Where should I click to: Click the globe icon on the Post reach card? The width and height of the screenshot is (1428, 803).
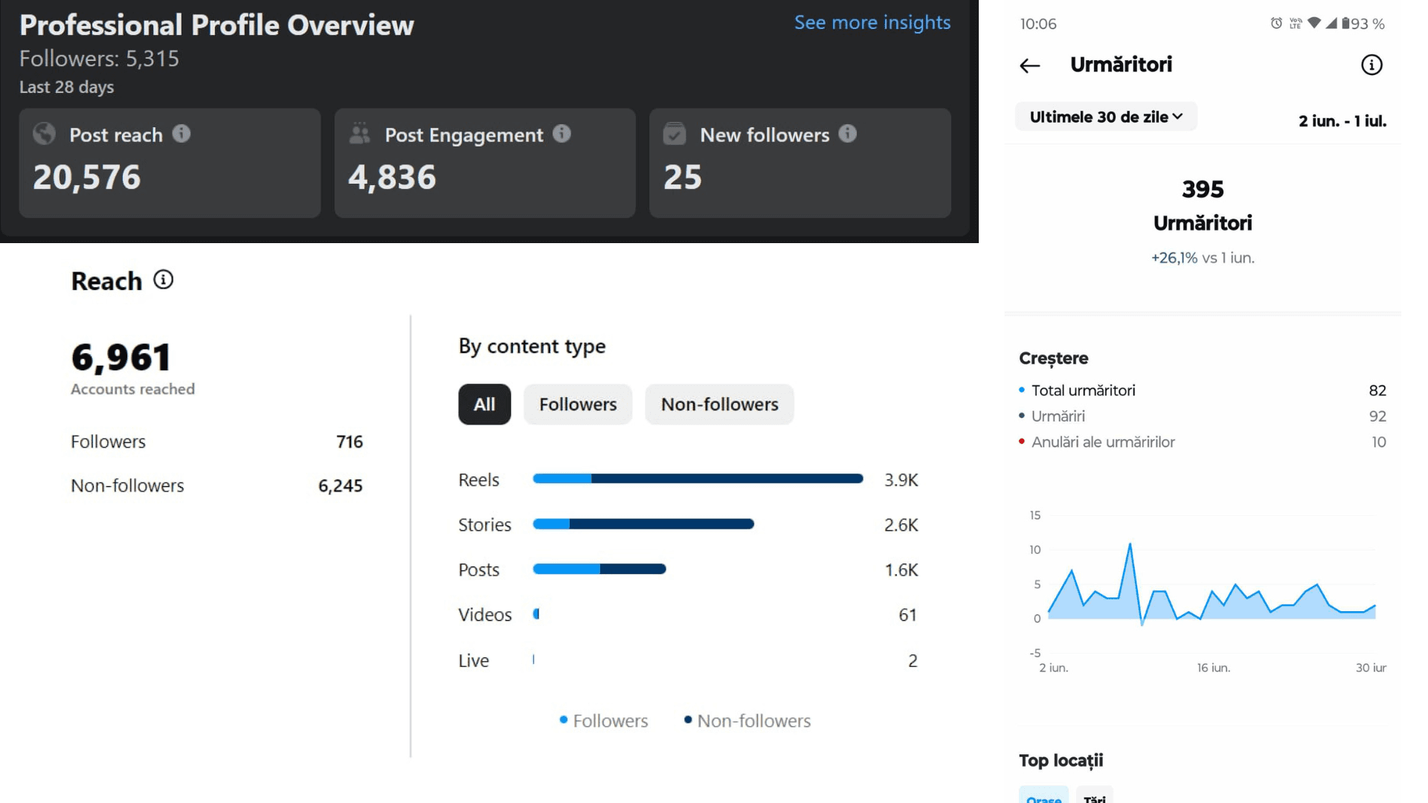[x=45, y=134]
